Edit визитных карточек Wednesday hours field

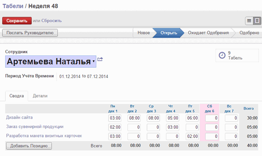point(153,137)
